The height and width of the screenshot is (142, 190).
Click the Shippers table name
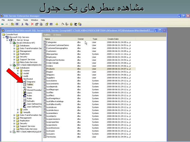coord(50,75)
